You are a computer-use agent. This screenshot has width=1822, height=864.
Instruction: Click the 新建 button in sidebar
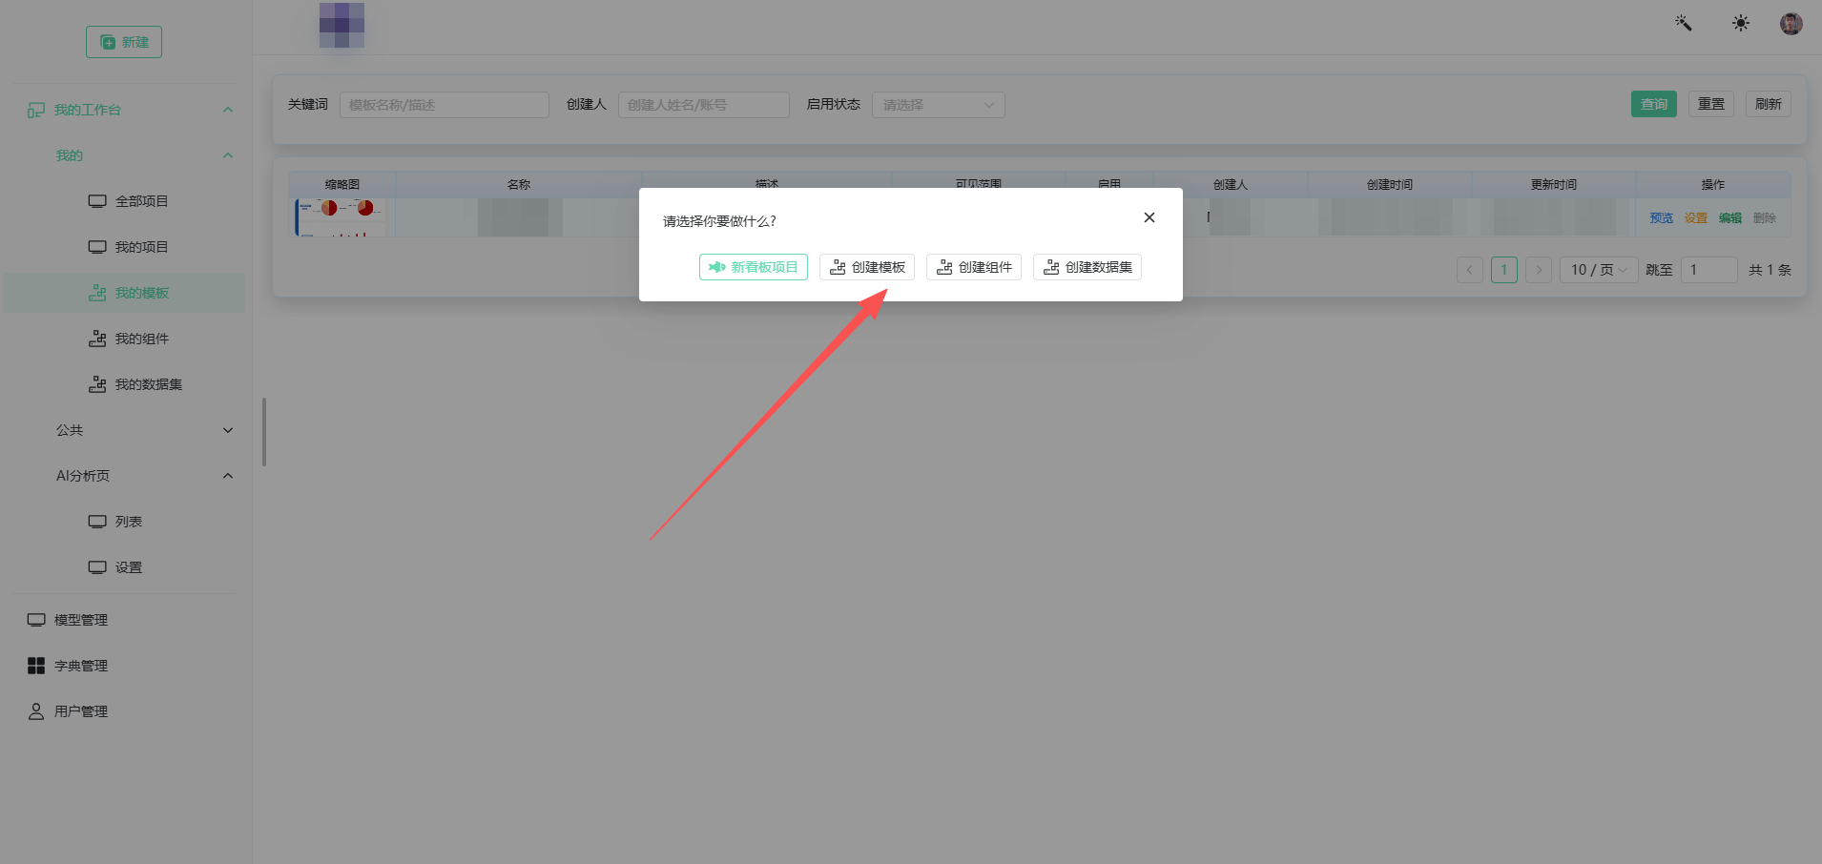[124, 42]
